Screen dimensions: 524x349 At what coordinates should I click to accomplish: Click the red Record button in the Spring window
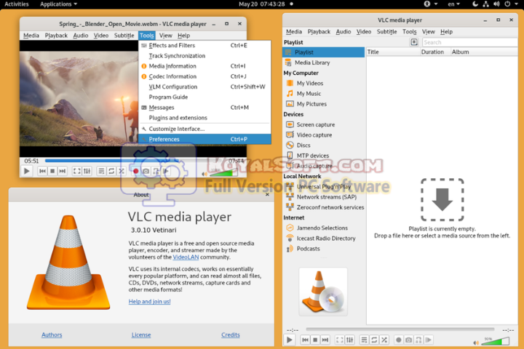135,172
